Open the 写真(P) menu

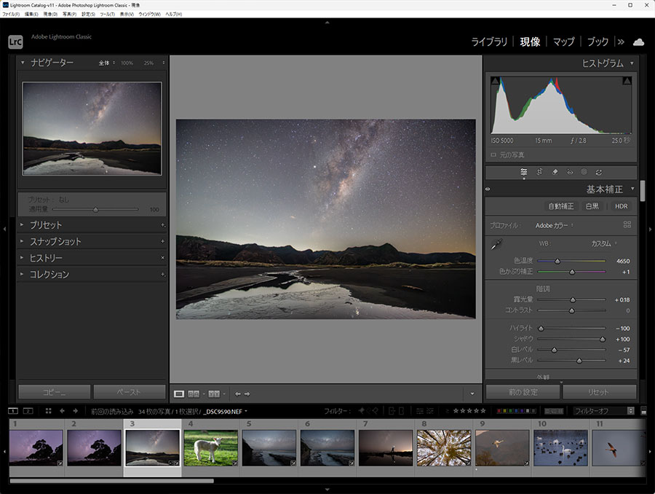pyautogui.click(x=69, y=15)
